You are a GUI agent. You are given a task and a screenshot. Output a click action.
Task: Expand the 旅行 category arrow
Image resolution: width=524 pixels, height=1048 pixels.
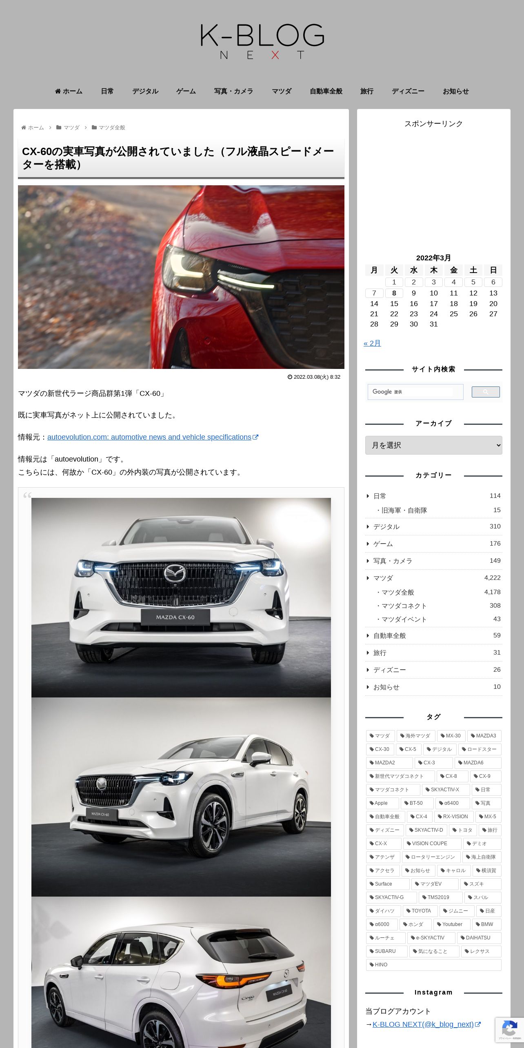pyautogui.click(x=368, y=653)
